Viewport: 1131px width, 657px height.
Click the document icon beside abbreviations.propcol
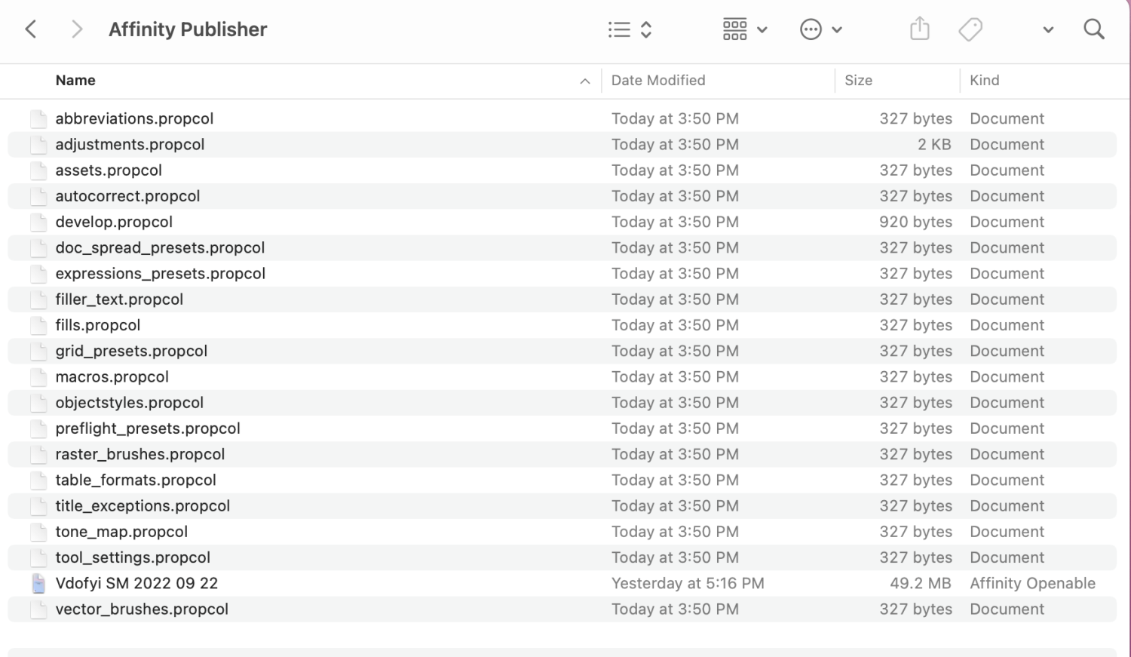tap(38, 118)
